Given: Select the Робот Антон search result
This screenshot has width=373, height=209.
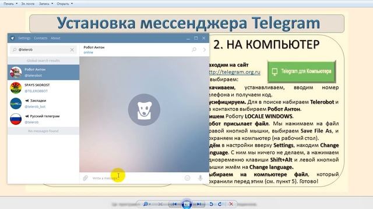Looking at the screenshot, I should pyautogui.click(x=44, y=72).
